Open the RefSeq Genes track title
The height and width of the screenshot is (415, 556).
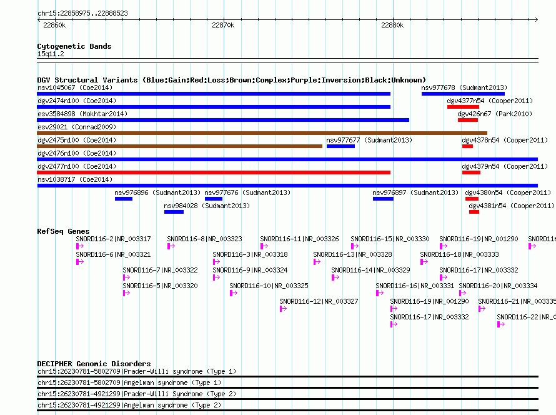click(63, 231)
